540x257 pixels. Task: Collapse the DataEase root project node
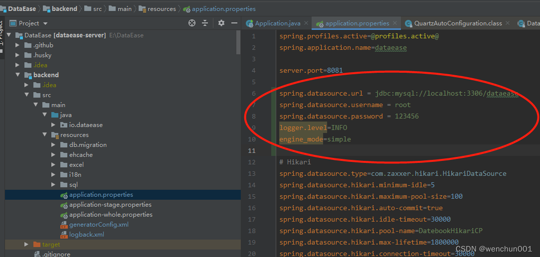[x=8, y=35]
